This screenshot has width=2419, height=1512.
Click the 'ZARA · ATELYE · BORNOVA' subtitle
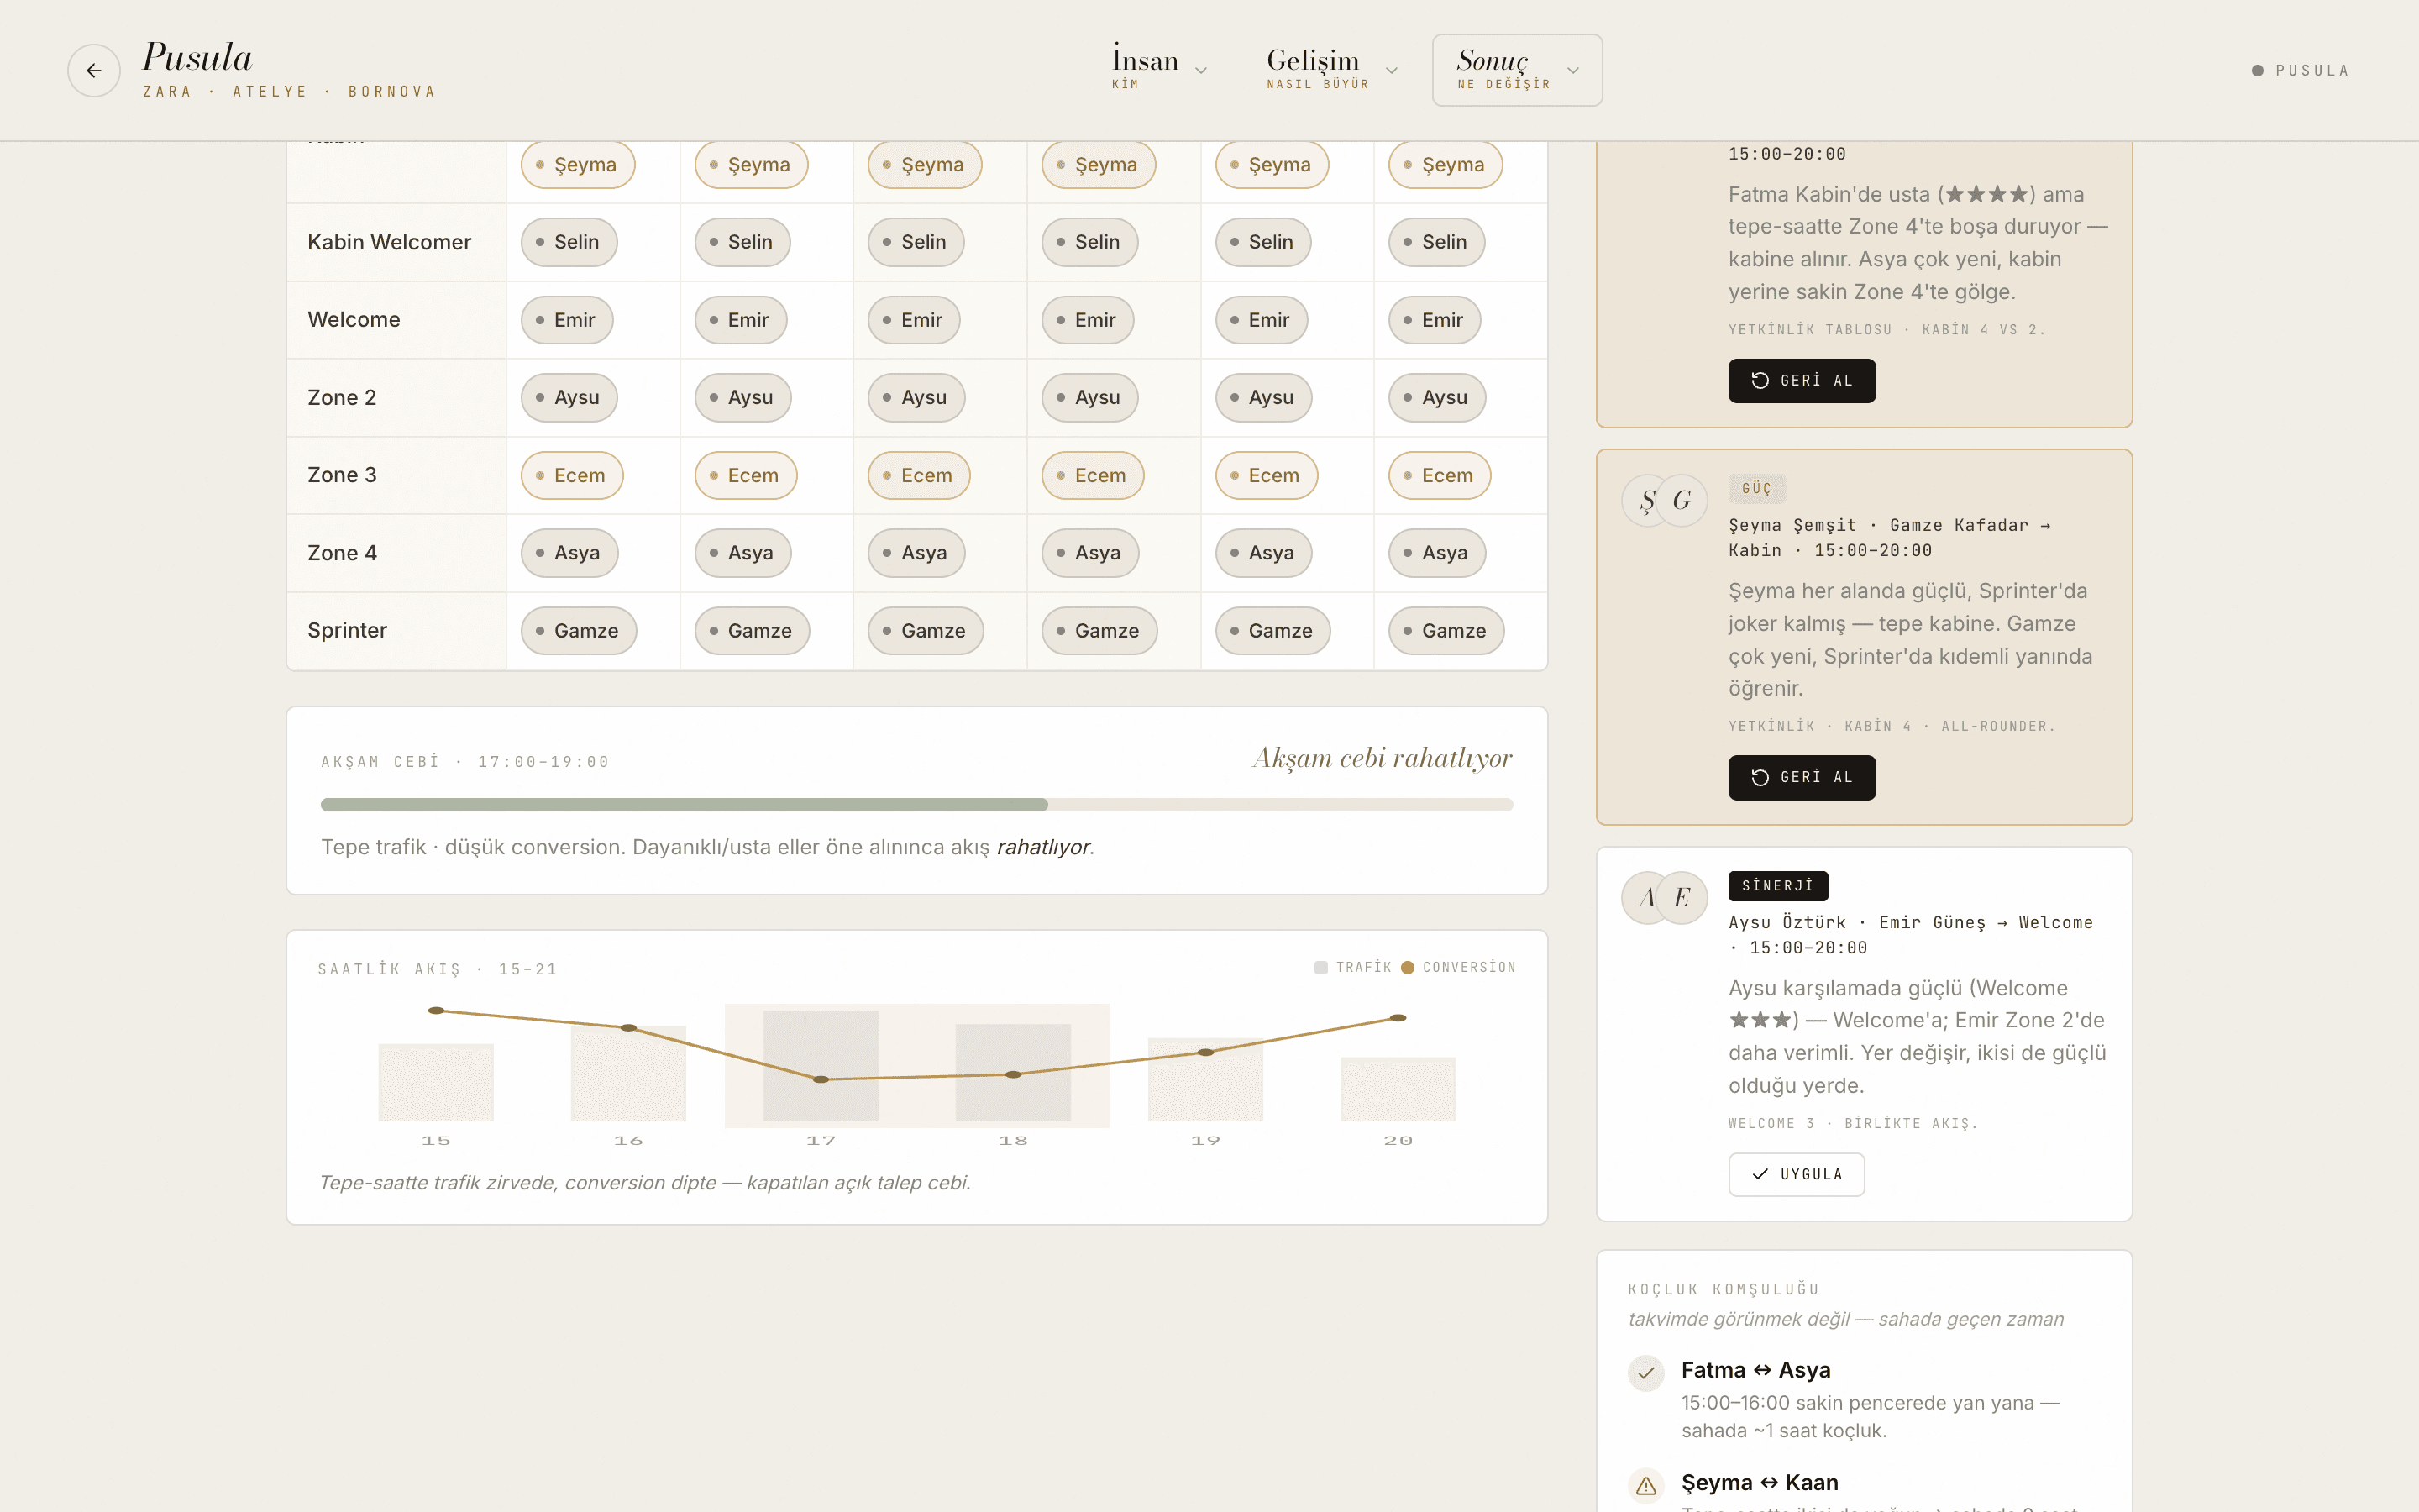click(290, 91)
